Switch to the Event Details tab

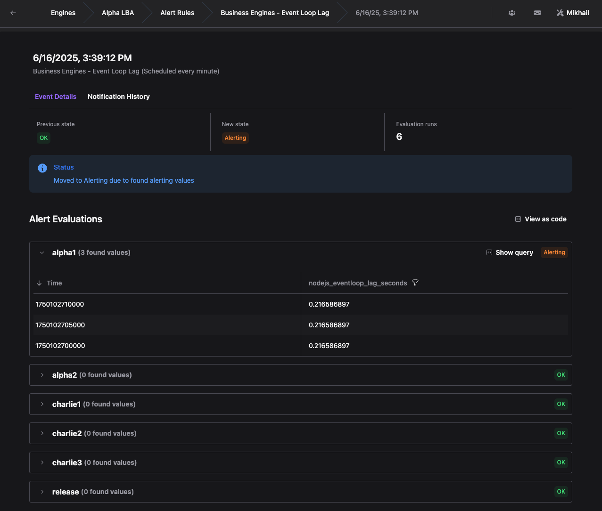point(56,97)
